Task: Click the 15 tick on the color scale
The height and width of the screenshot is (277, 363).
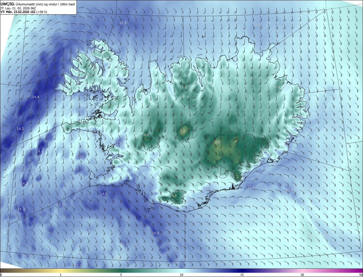Action: point(242,275)
